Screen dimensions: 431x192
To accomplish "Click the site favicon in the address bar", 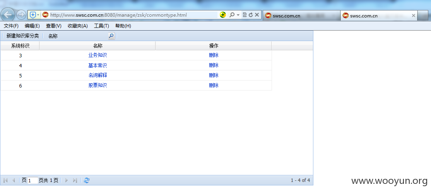I will coord(45,15).
